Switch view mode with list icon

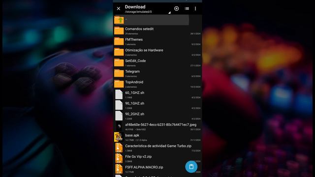[x=187, y=9]
